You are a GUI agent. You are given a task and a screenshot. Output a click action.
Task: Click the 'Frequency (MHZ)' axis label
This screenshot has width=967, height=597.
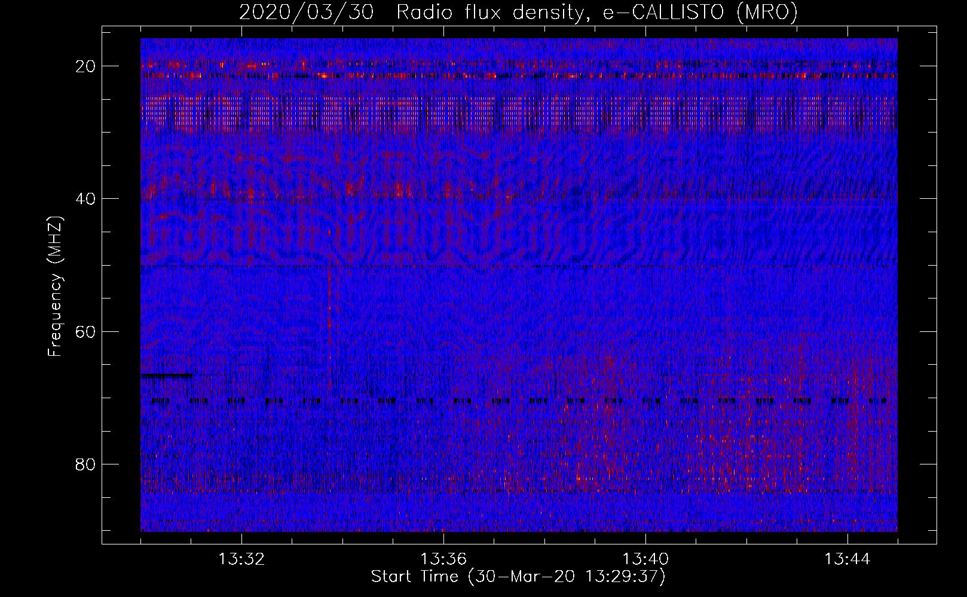pyautogui.click(x=55, y=287)
